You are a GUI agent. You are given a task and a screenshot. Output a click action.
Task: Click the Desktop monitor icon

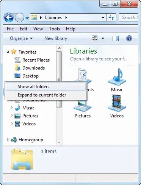pos(17,76)
